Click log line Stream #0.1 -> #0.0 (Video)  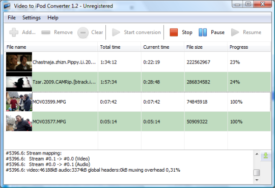click(48, 159)
